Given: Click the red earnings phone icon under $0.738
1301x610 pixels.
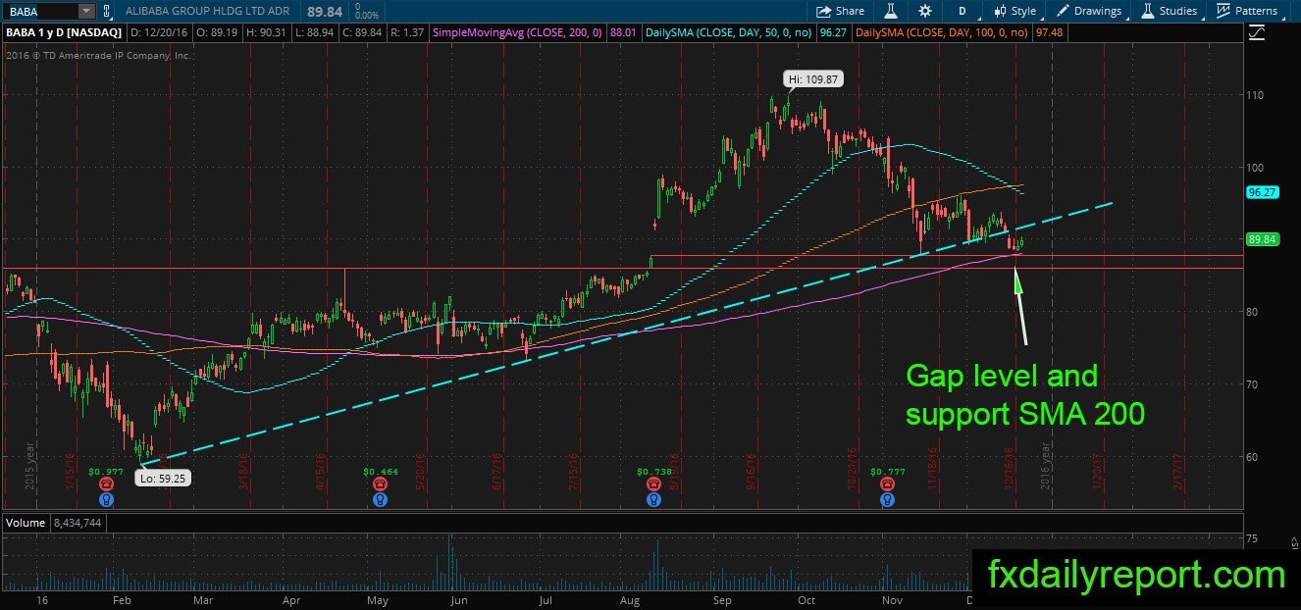Looking at the screenshot, I should (653, 484).
